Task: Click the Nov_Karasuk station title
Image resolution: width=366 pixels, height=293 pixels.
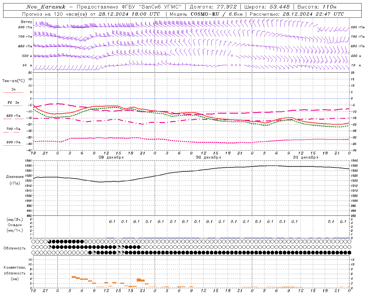Action: click(46, 7)
